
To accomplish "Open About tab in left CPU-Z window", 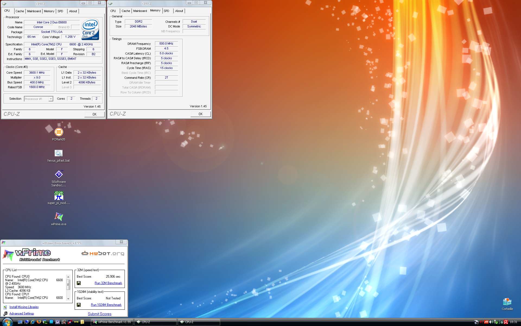I will point(73,11).
